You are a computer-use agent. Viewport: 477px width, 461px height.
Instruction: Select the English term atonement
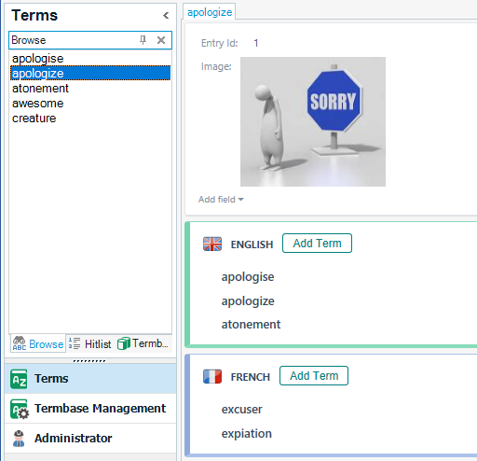click(251, 325)
